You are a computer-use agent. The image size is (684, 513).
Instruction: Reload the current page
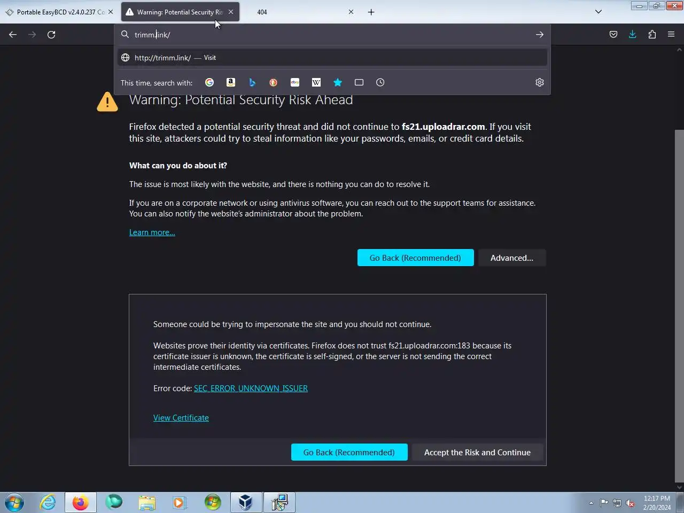[x=51, y=35]
